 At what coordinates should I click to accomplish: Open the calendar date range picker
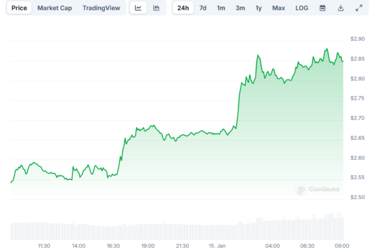322,8
